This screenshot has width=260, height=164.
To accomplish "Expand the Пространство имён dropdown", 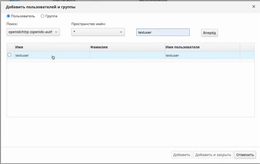I will pos(97,32).
